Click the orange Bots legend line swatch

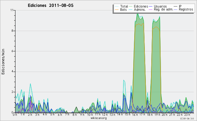click(x=117, y=9)
